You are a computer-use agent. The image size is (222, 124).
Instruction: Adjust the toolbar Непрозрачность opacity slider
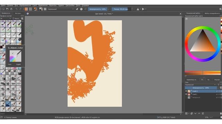(x=97, y=9)
